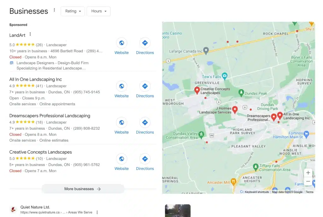Image resolution: width=323 pixels, height=217 pixels.
Task: Click the More businesses button
Action: 83,189
